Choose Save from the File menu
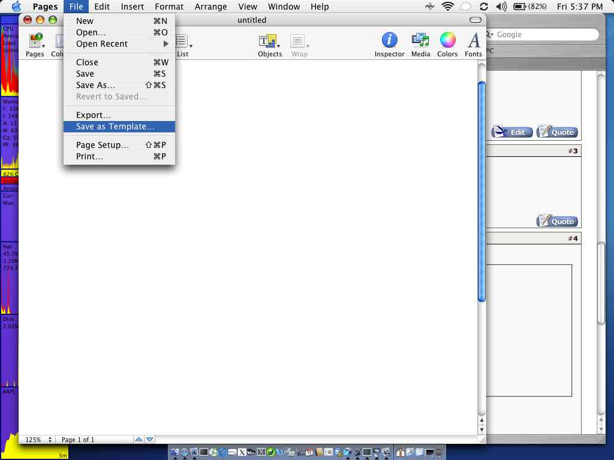 click(119, 74)
